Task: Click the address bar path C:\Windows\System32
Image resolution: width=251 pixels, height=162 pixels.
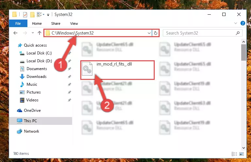Action: (x=72, y=33)
